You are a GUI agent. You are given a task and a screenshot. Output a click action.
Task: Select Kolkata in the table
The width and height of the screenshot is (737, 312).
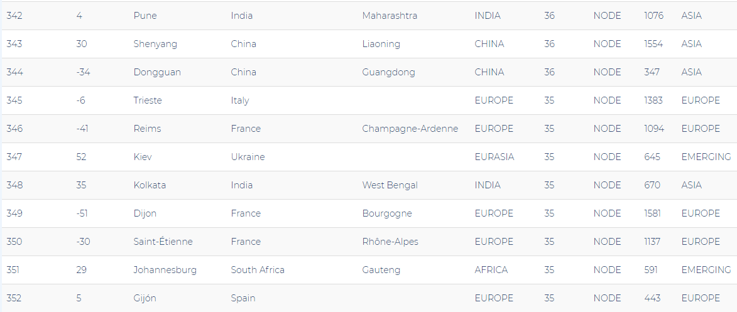(150, 185)
